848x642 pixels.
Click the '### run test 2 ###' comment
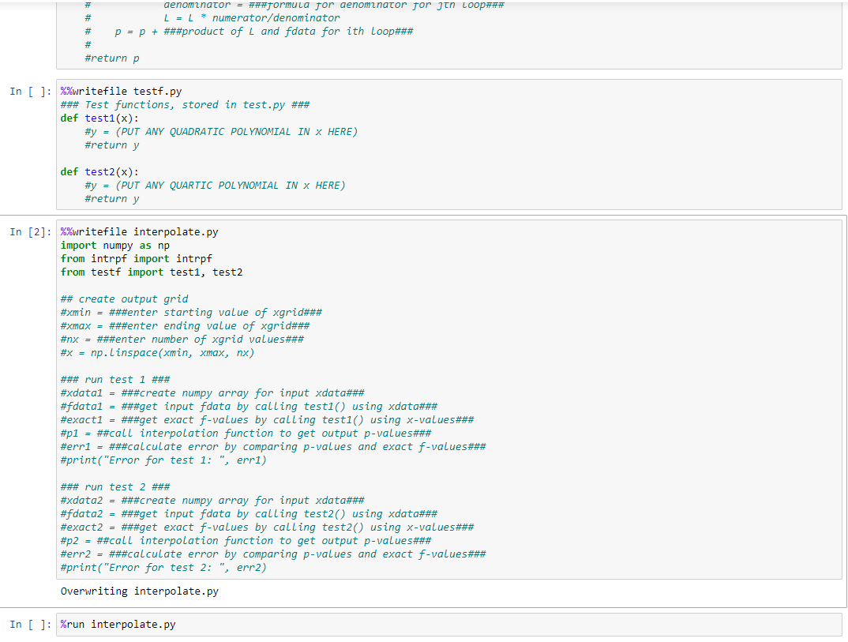click(115, 487)
